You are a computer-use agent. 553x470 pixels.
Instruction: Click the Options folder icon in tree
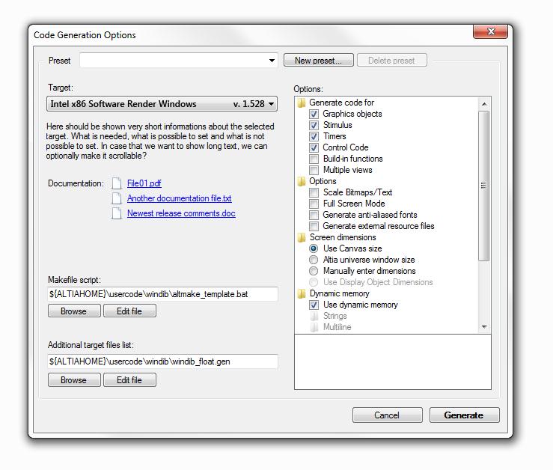click(302, 181)
